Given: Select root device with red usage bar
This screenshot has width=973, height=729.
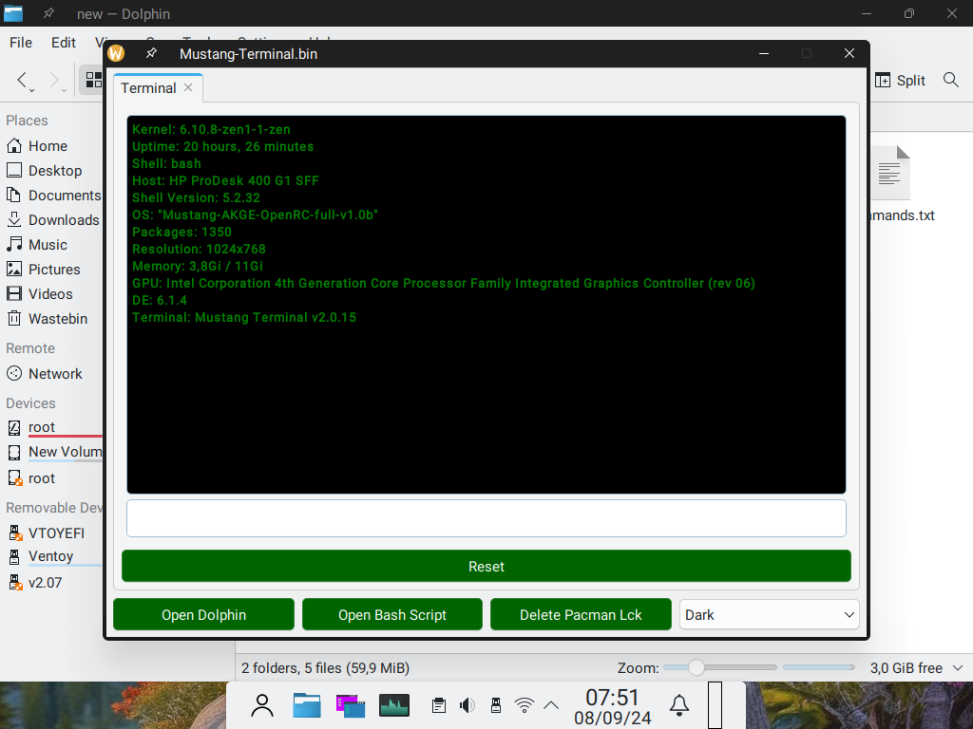Looking at the screenshot, I should pos(52,428).
